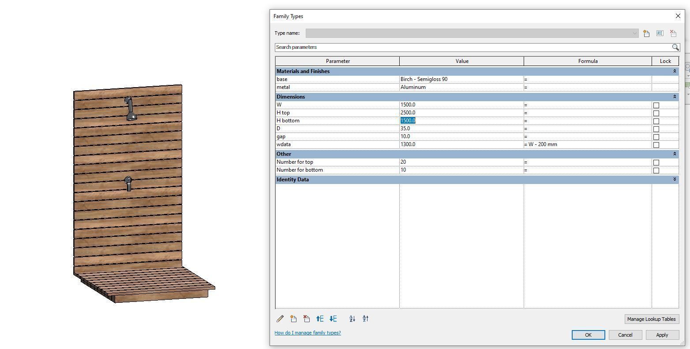690x349 pixels.
Task: Click the OK button
Action: coord(588,335)
